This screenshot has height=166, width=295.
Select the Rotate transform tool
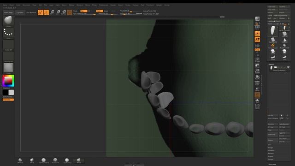click(x=64, y=12)
